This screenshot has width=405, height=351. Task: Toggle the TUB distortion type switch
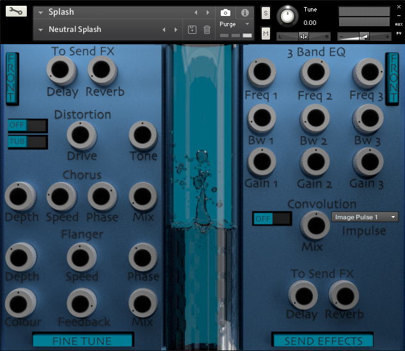coord(28,142)
